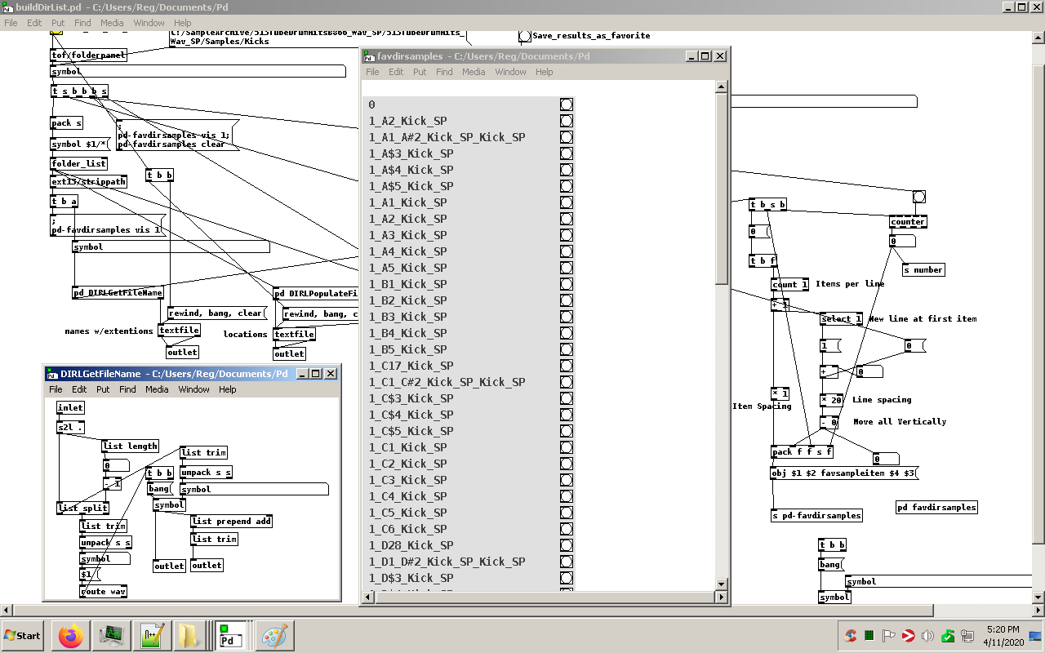Screen dimensions: 1045x653
Task: Click the bang above the counter object
Action: point(918,197)
